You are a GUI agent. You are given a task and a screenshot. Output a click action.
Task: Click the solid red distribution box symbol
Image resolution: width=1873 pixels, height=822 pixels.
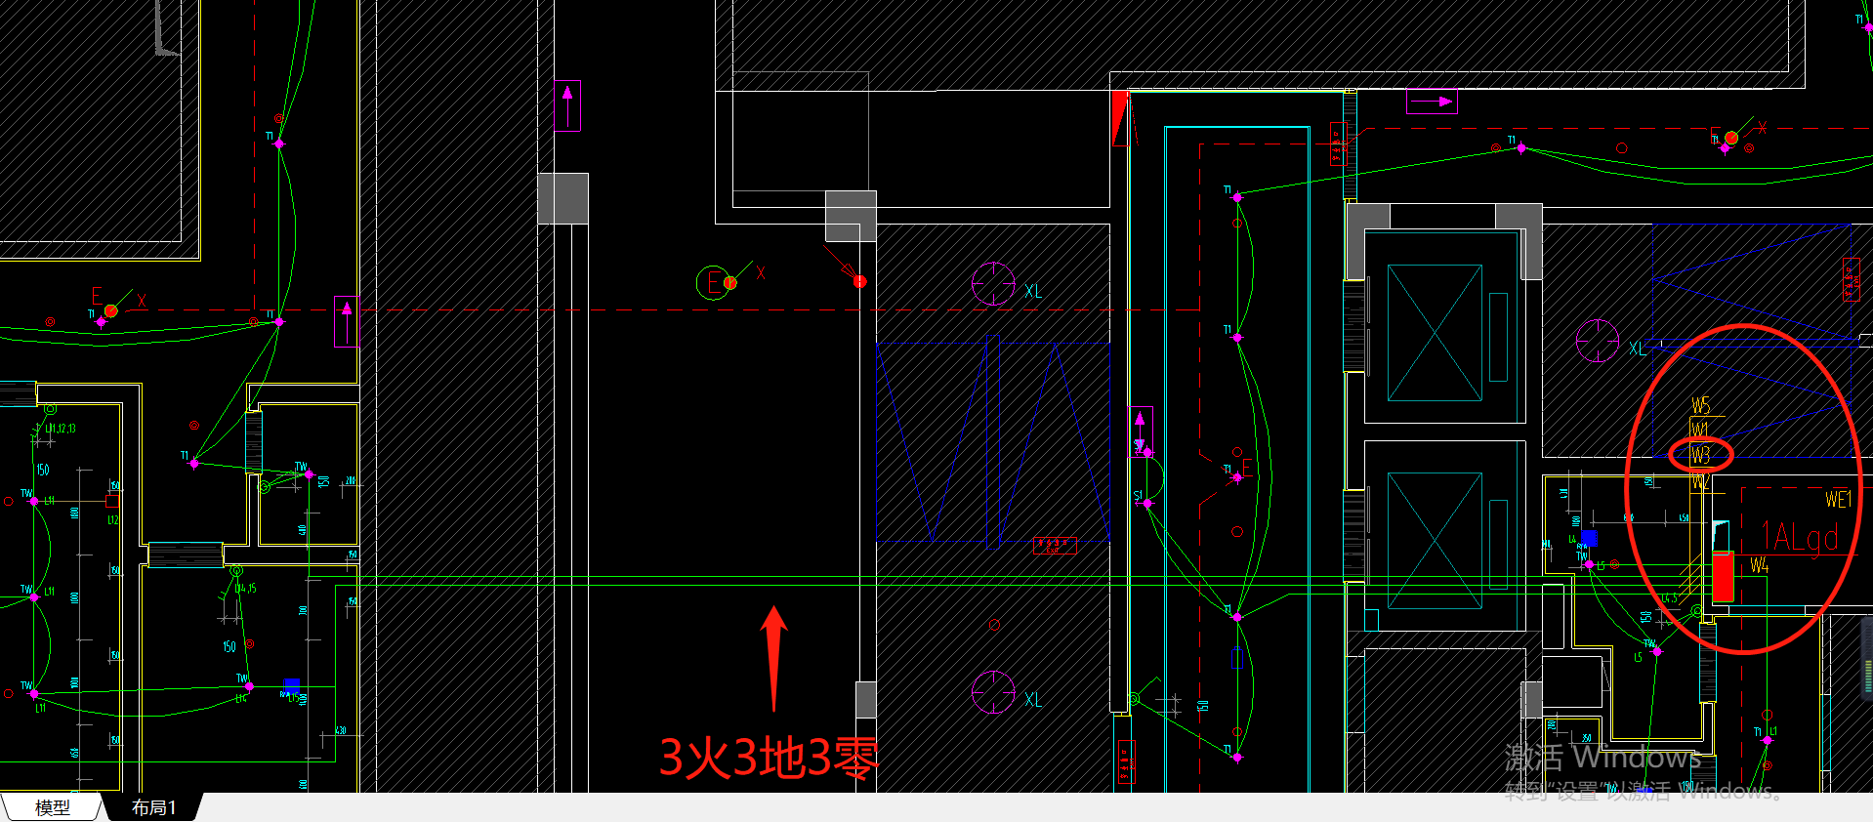click(1724, 577)
